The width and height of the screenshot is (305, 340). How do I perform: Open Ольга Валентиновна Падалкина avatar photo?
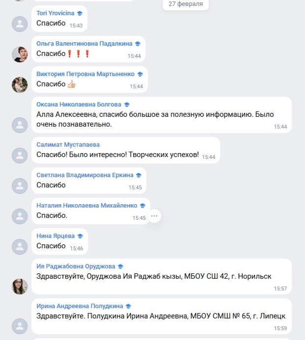pyautogui.click(x=20, y=54)
